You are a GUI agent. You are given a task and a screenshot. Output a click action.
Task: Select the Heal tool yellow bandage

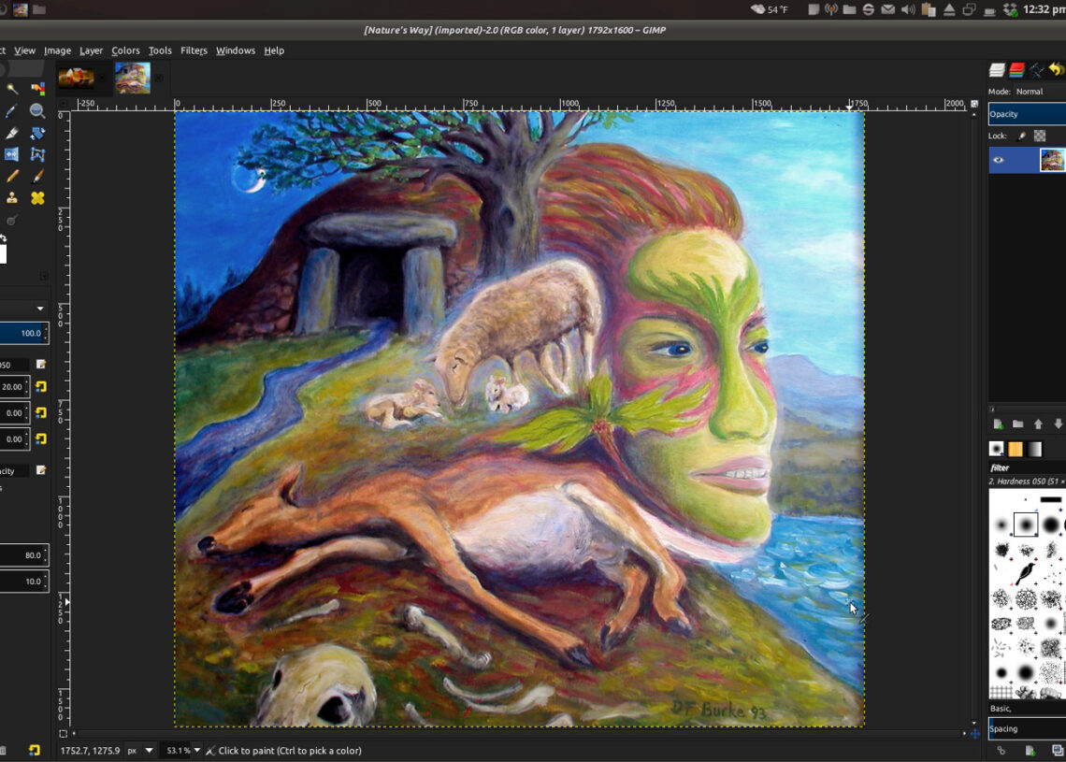tap(37, 198)
